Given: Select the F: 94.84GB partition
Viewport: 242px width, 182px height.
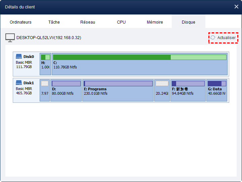Looking at the screenshot, I should pos(188,90).
